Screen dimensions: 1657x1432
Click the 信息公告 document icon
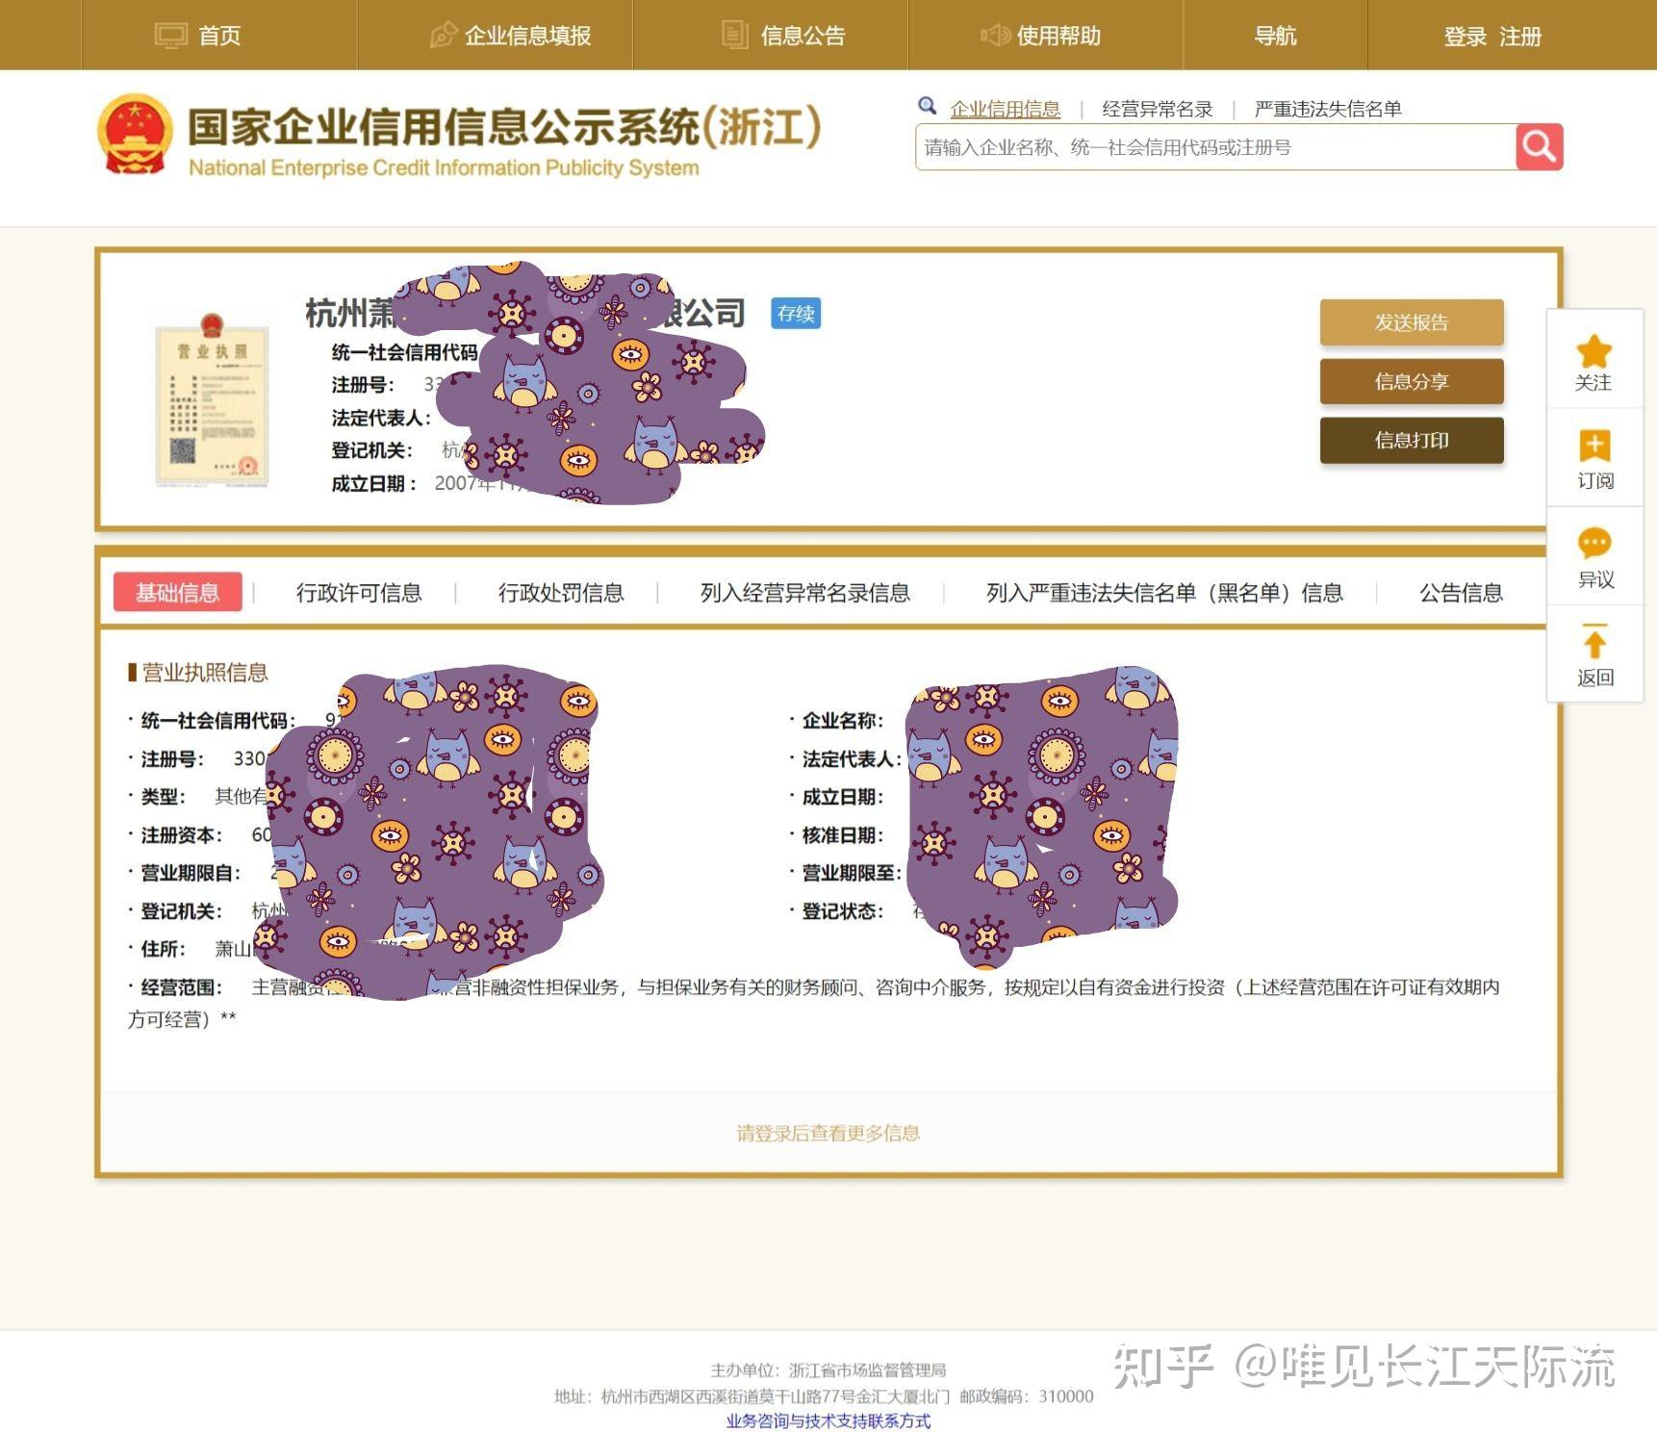(x=734, y=36)
